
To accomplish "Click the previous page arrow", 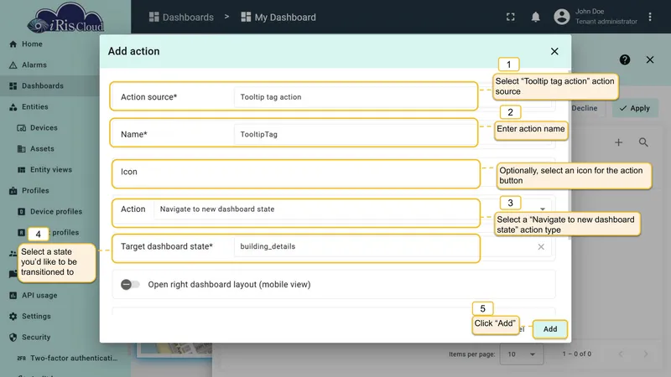I will pos(621,354).
